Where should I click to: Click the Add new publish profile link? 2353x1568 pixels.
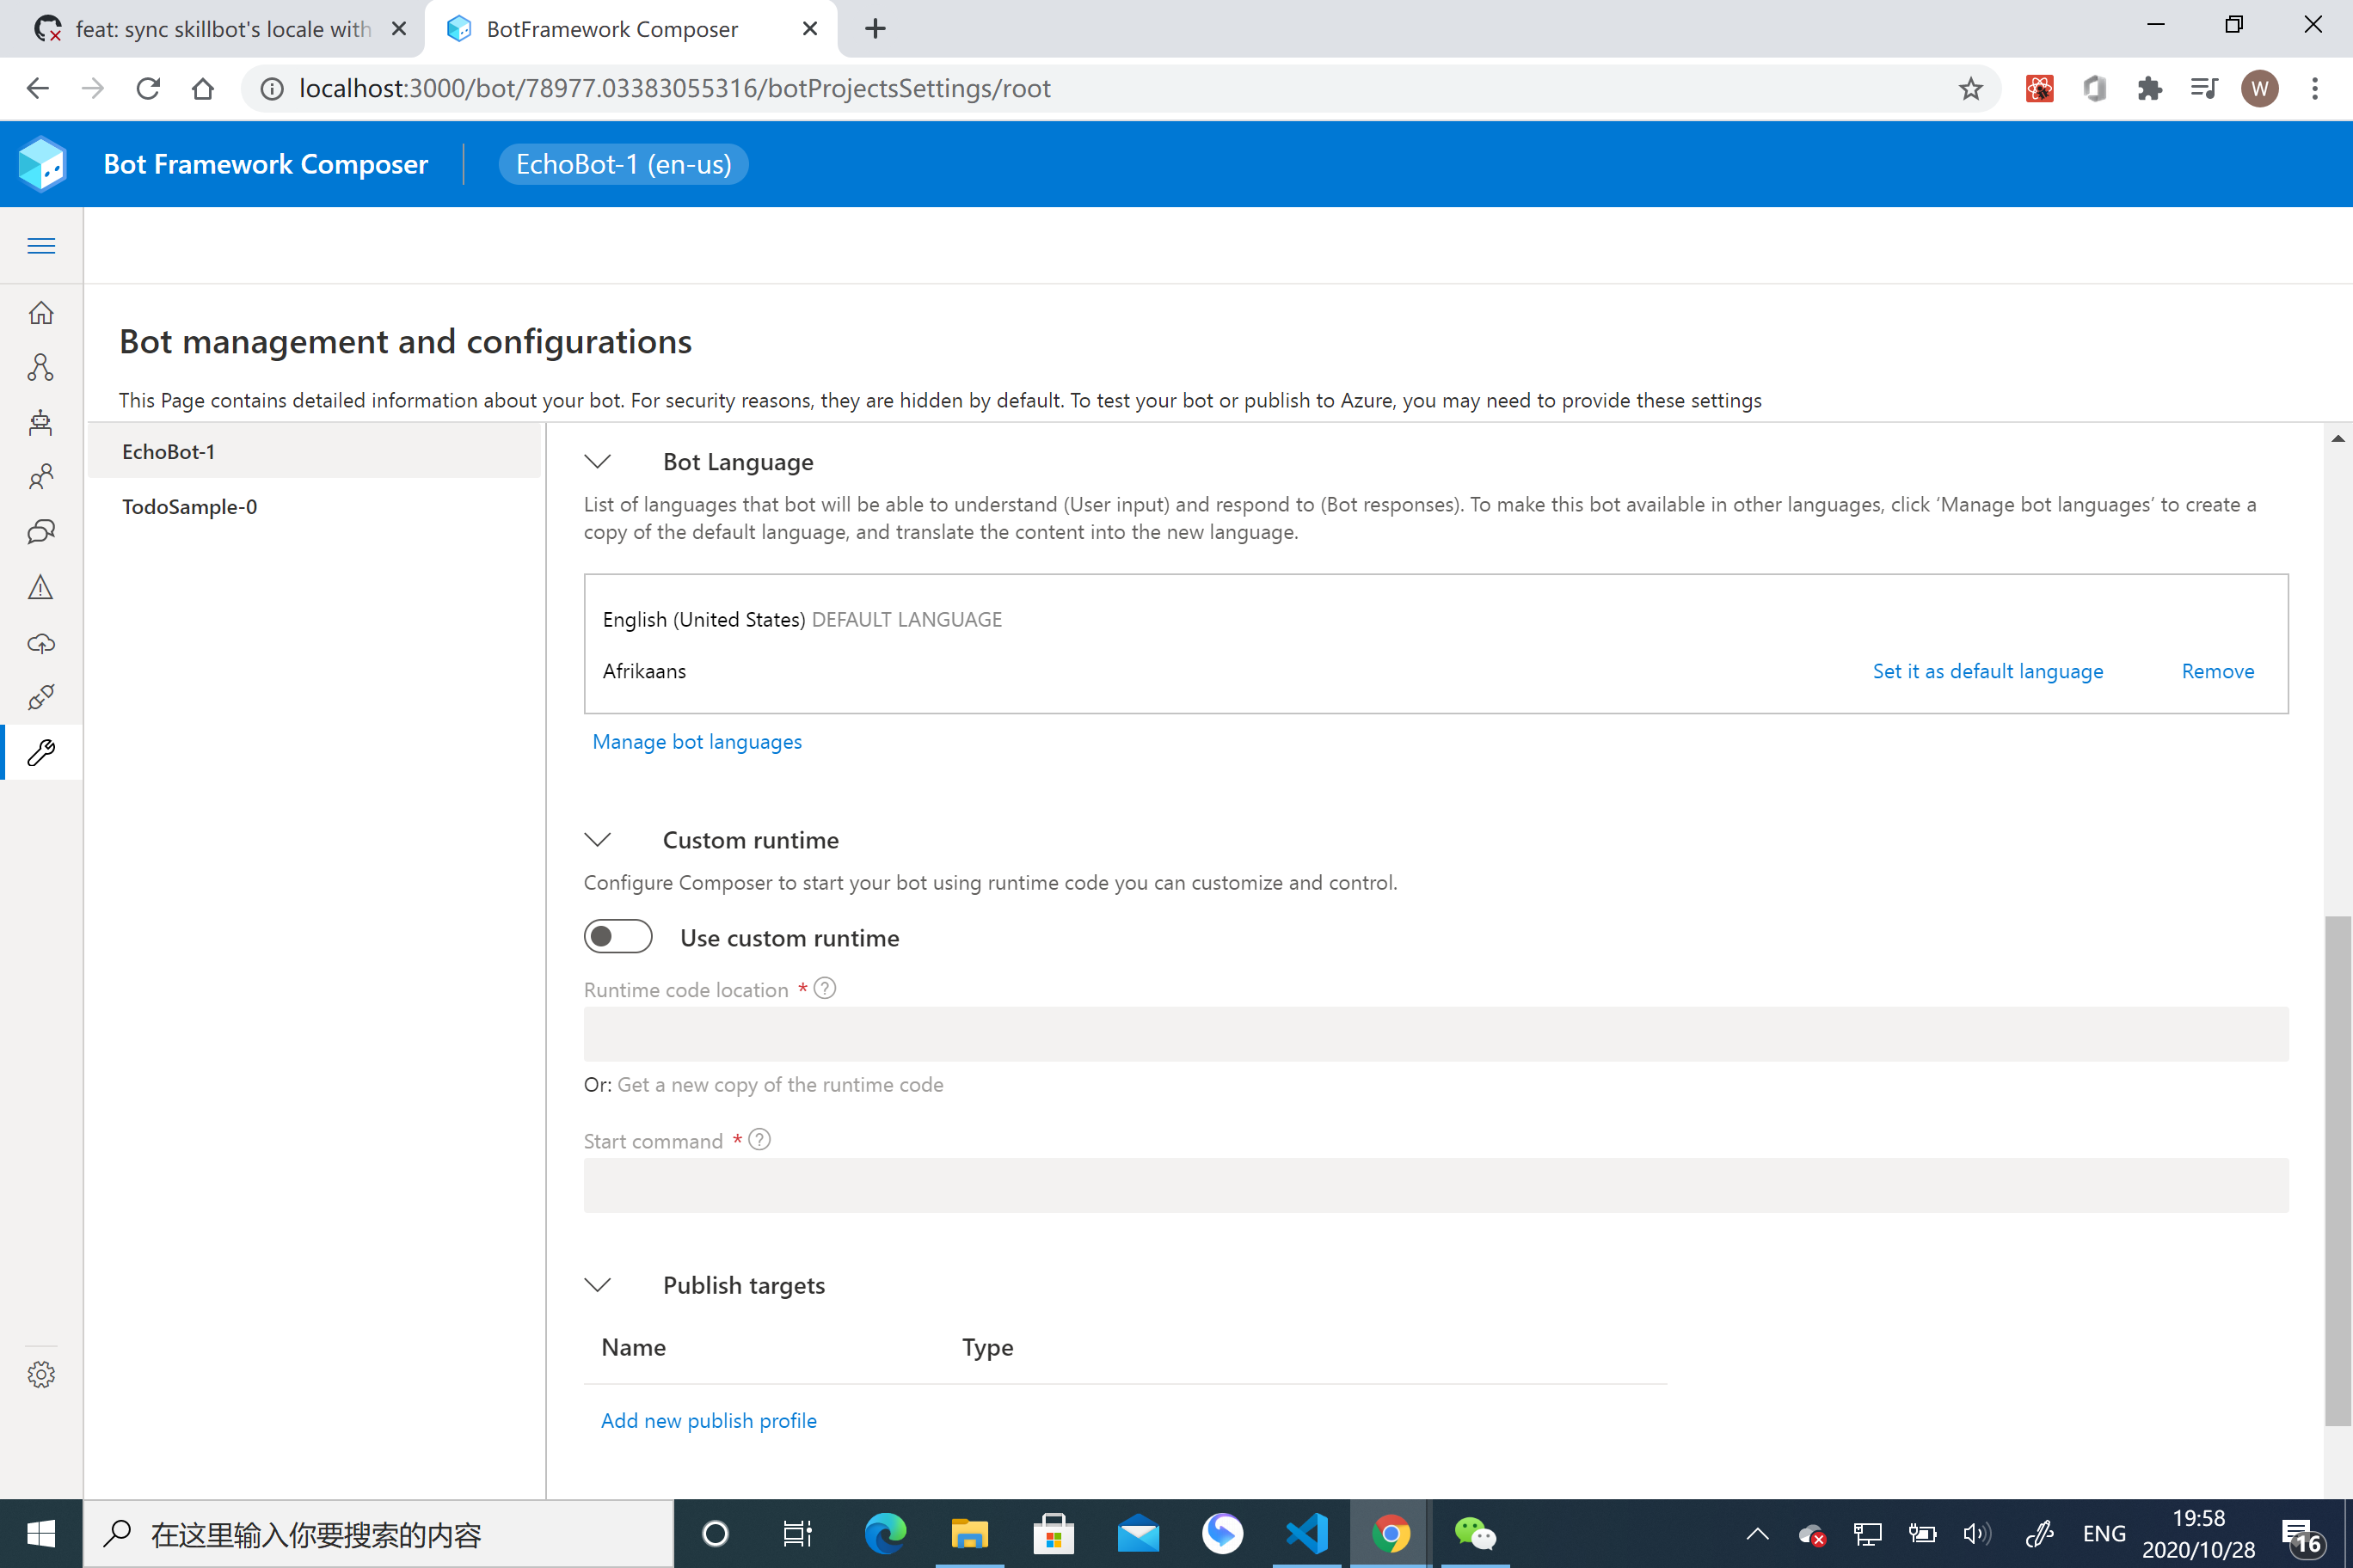click(x=709, y=1421)
